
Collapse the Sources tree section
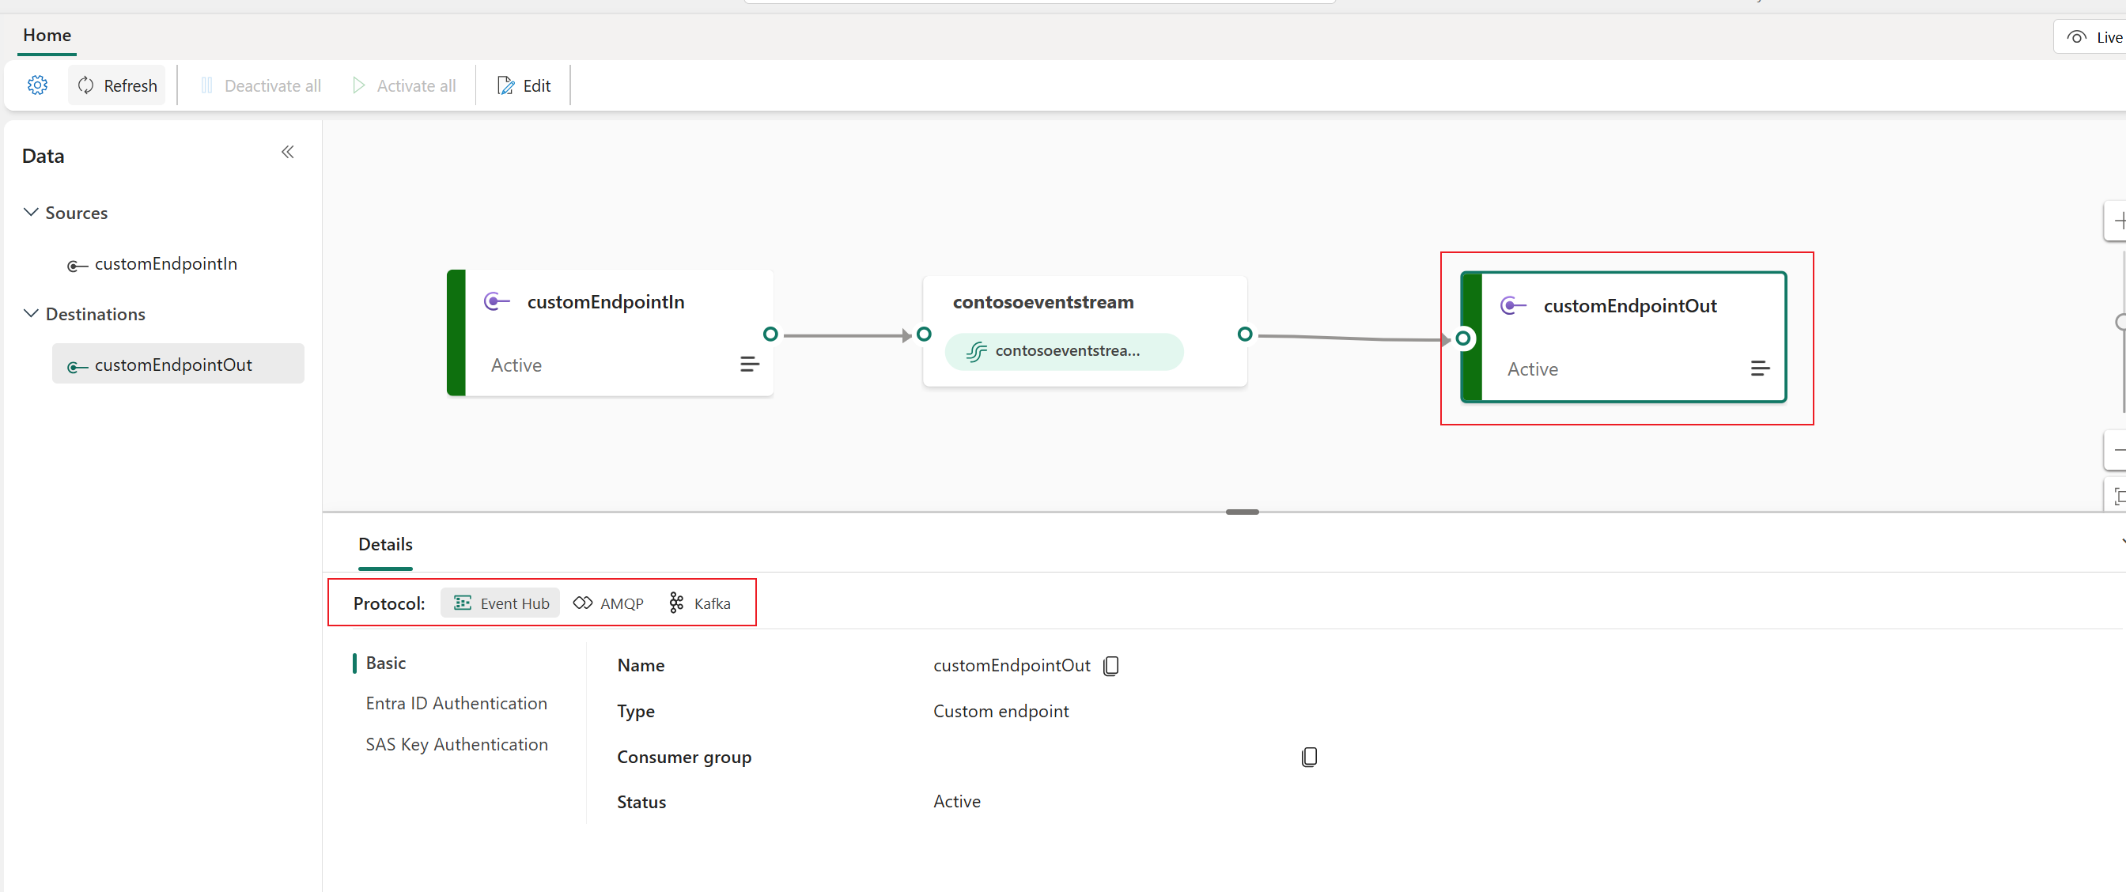[x=32, y=212]
